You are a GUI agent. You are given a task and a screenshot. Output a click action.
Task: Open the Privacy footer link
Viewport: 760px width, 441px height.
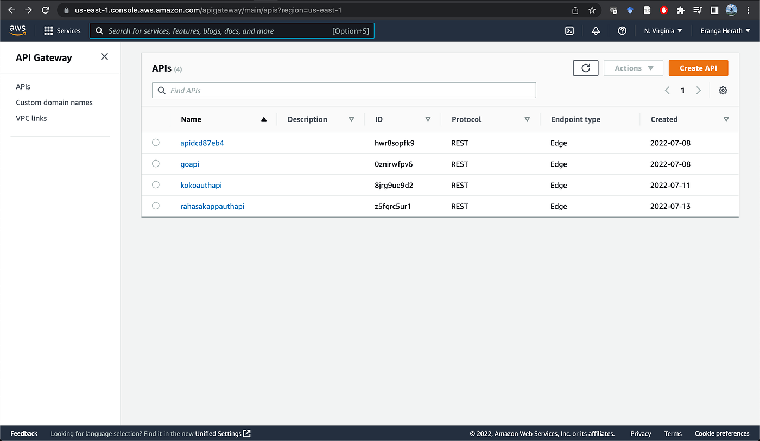641,433
